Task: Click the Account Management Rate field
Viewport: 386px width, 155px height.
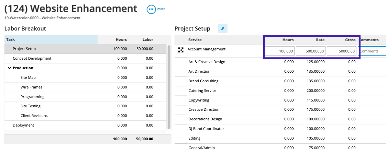Action: tap(310, 51)
